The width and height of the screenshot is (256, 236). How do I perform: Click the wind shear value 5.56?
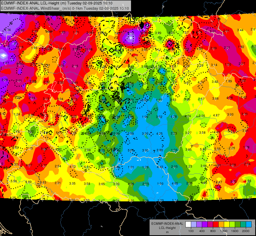point(14,181)
